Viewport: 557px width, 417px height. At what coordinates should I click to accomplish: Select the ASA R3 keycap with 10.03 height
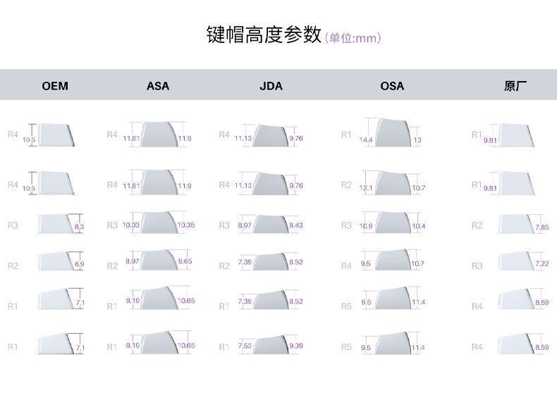tap(159, 223)
